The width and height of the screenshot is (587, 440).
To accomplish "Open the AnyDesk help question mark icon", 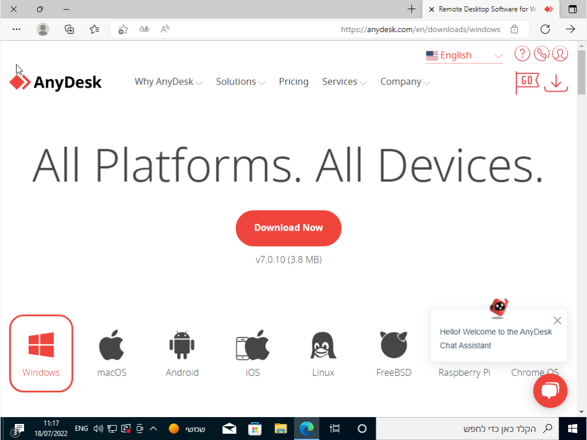I will tap(522, 54).
